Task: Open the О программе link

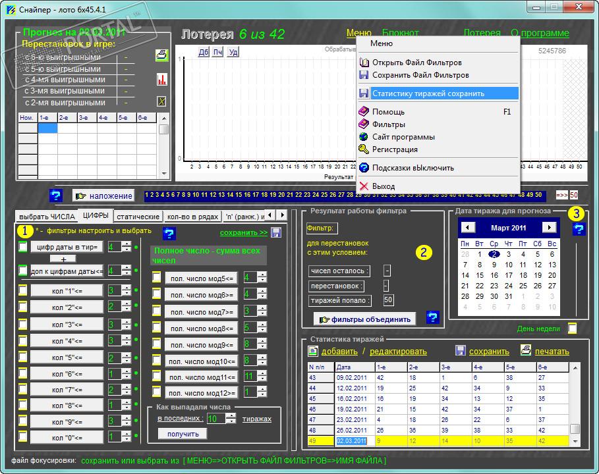Action: point(540,33)
